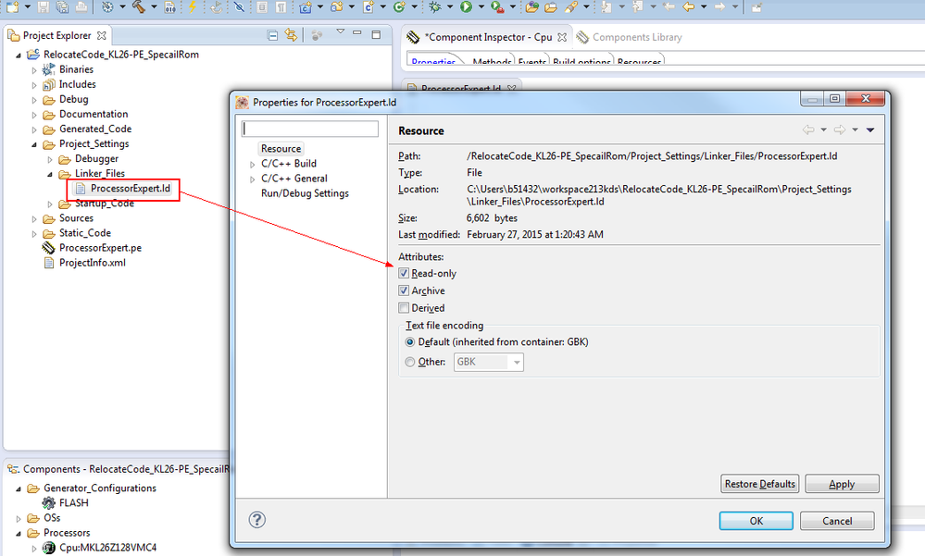This screenshot has height=556, width=925.
Task: Switch to the Components Library tab
Action: point(629,37)
